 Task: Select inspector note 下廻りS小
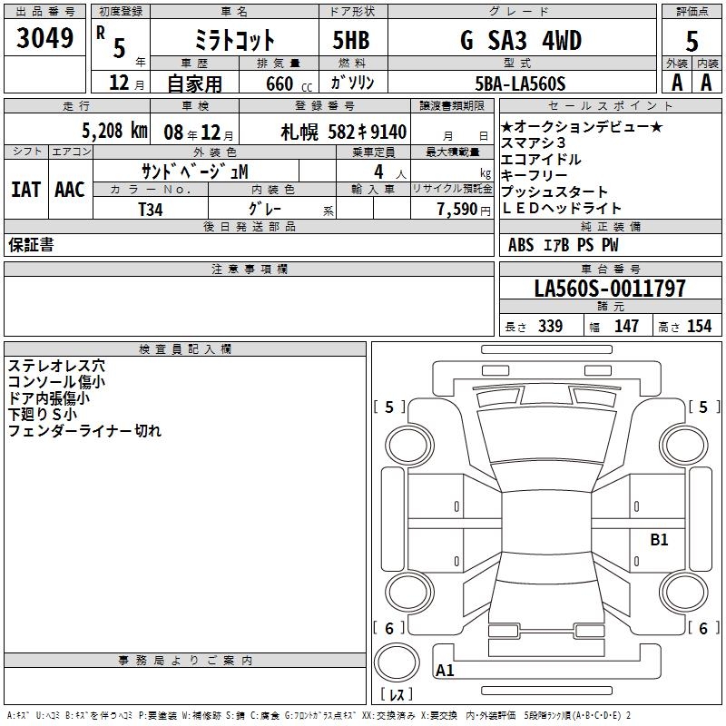point(42,414)
